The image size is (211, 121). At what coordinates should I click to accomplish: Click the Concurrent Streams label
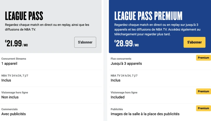[x=14, y=59]
